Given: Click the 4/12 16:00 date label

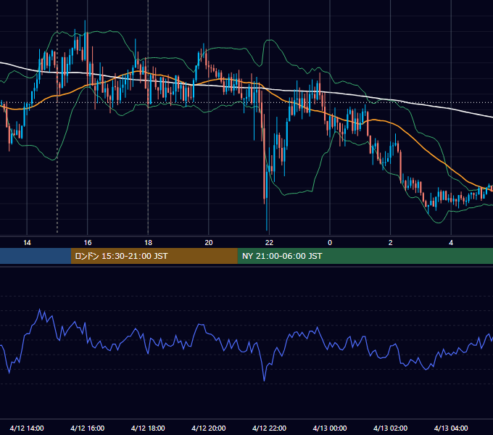Looking at the screenshot, I should pyautogui.click(x=88, y=428).
